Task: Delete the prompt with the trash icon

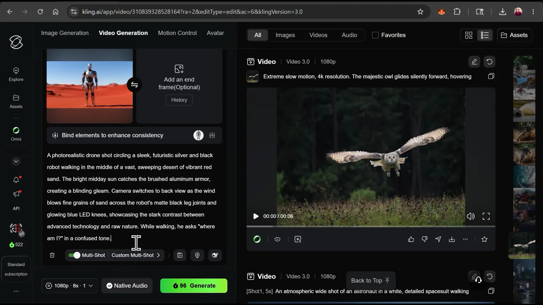Action: [x=52, y=255]
